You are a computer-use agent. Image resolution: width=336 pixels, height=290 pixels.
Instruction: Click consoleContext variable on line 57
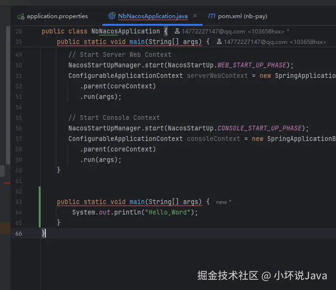[214, 139]
